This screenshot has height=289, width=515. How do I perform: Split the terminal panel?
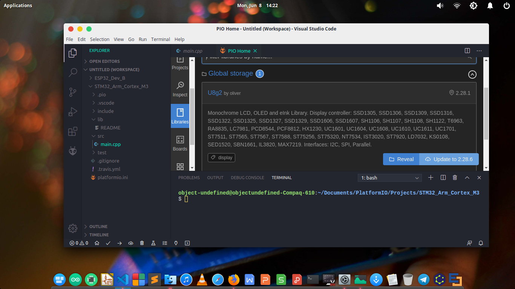[443, 178]
